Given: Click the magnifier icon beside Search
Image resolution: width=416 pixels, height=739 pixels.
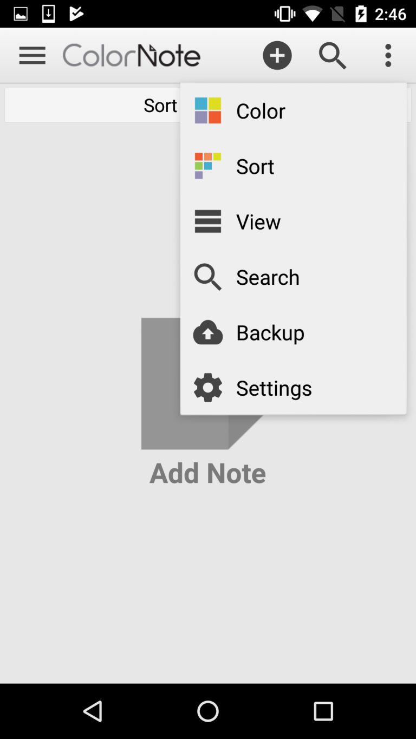Looking at the screenshot, I should [208, 277].
